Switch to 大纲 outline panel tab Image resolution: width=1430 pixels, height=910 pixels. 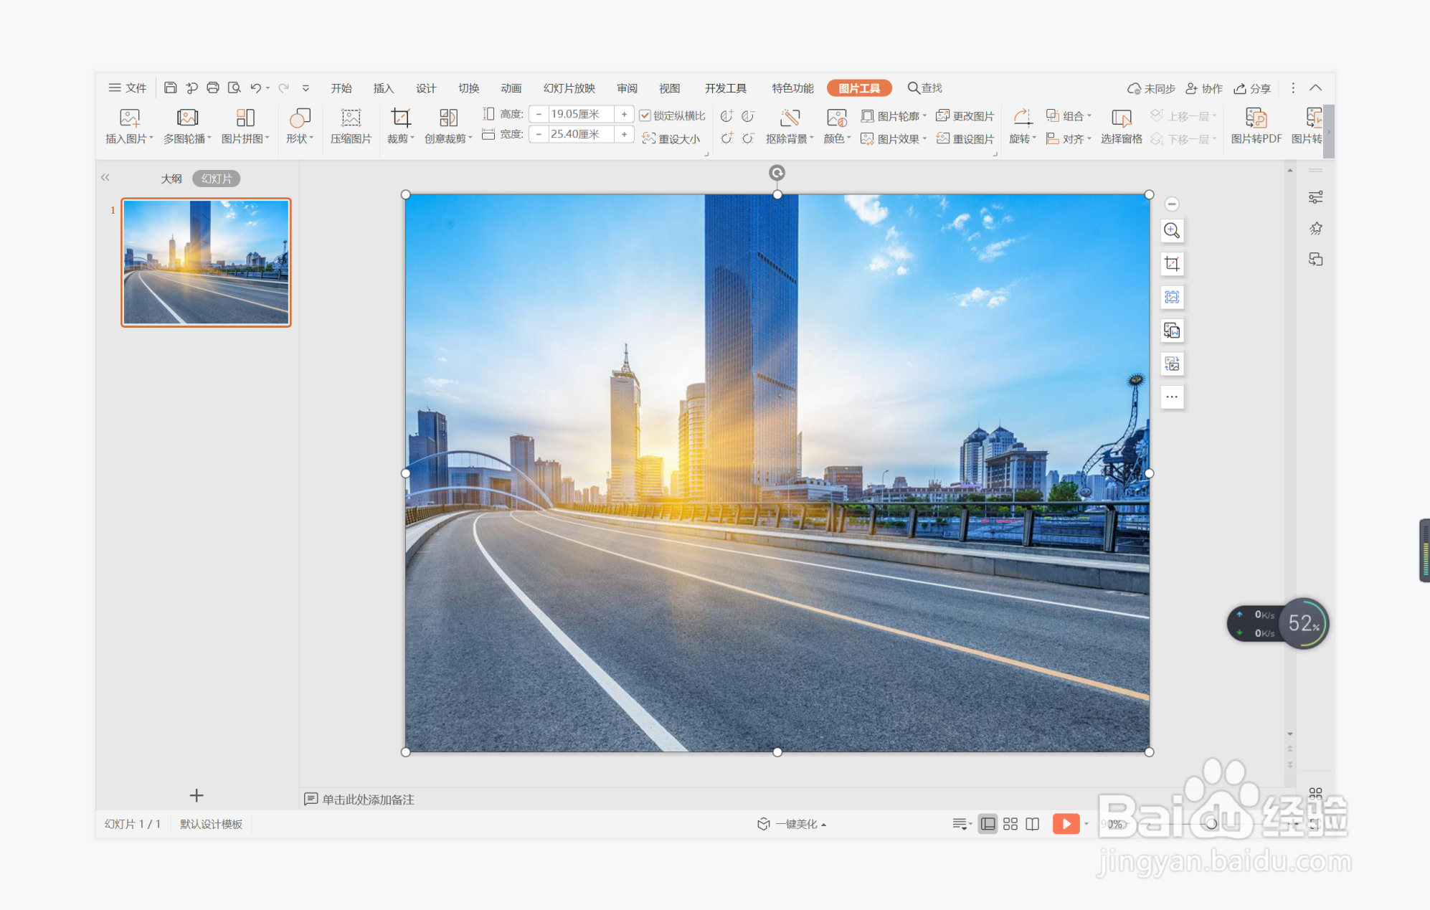point(171,179)
